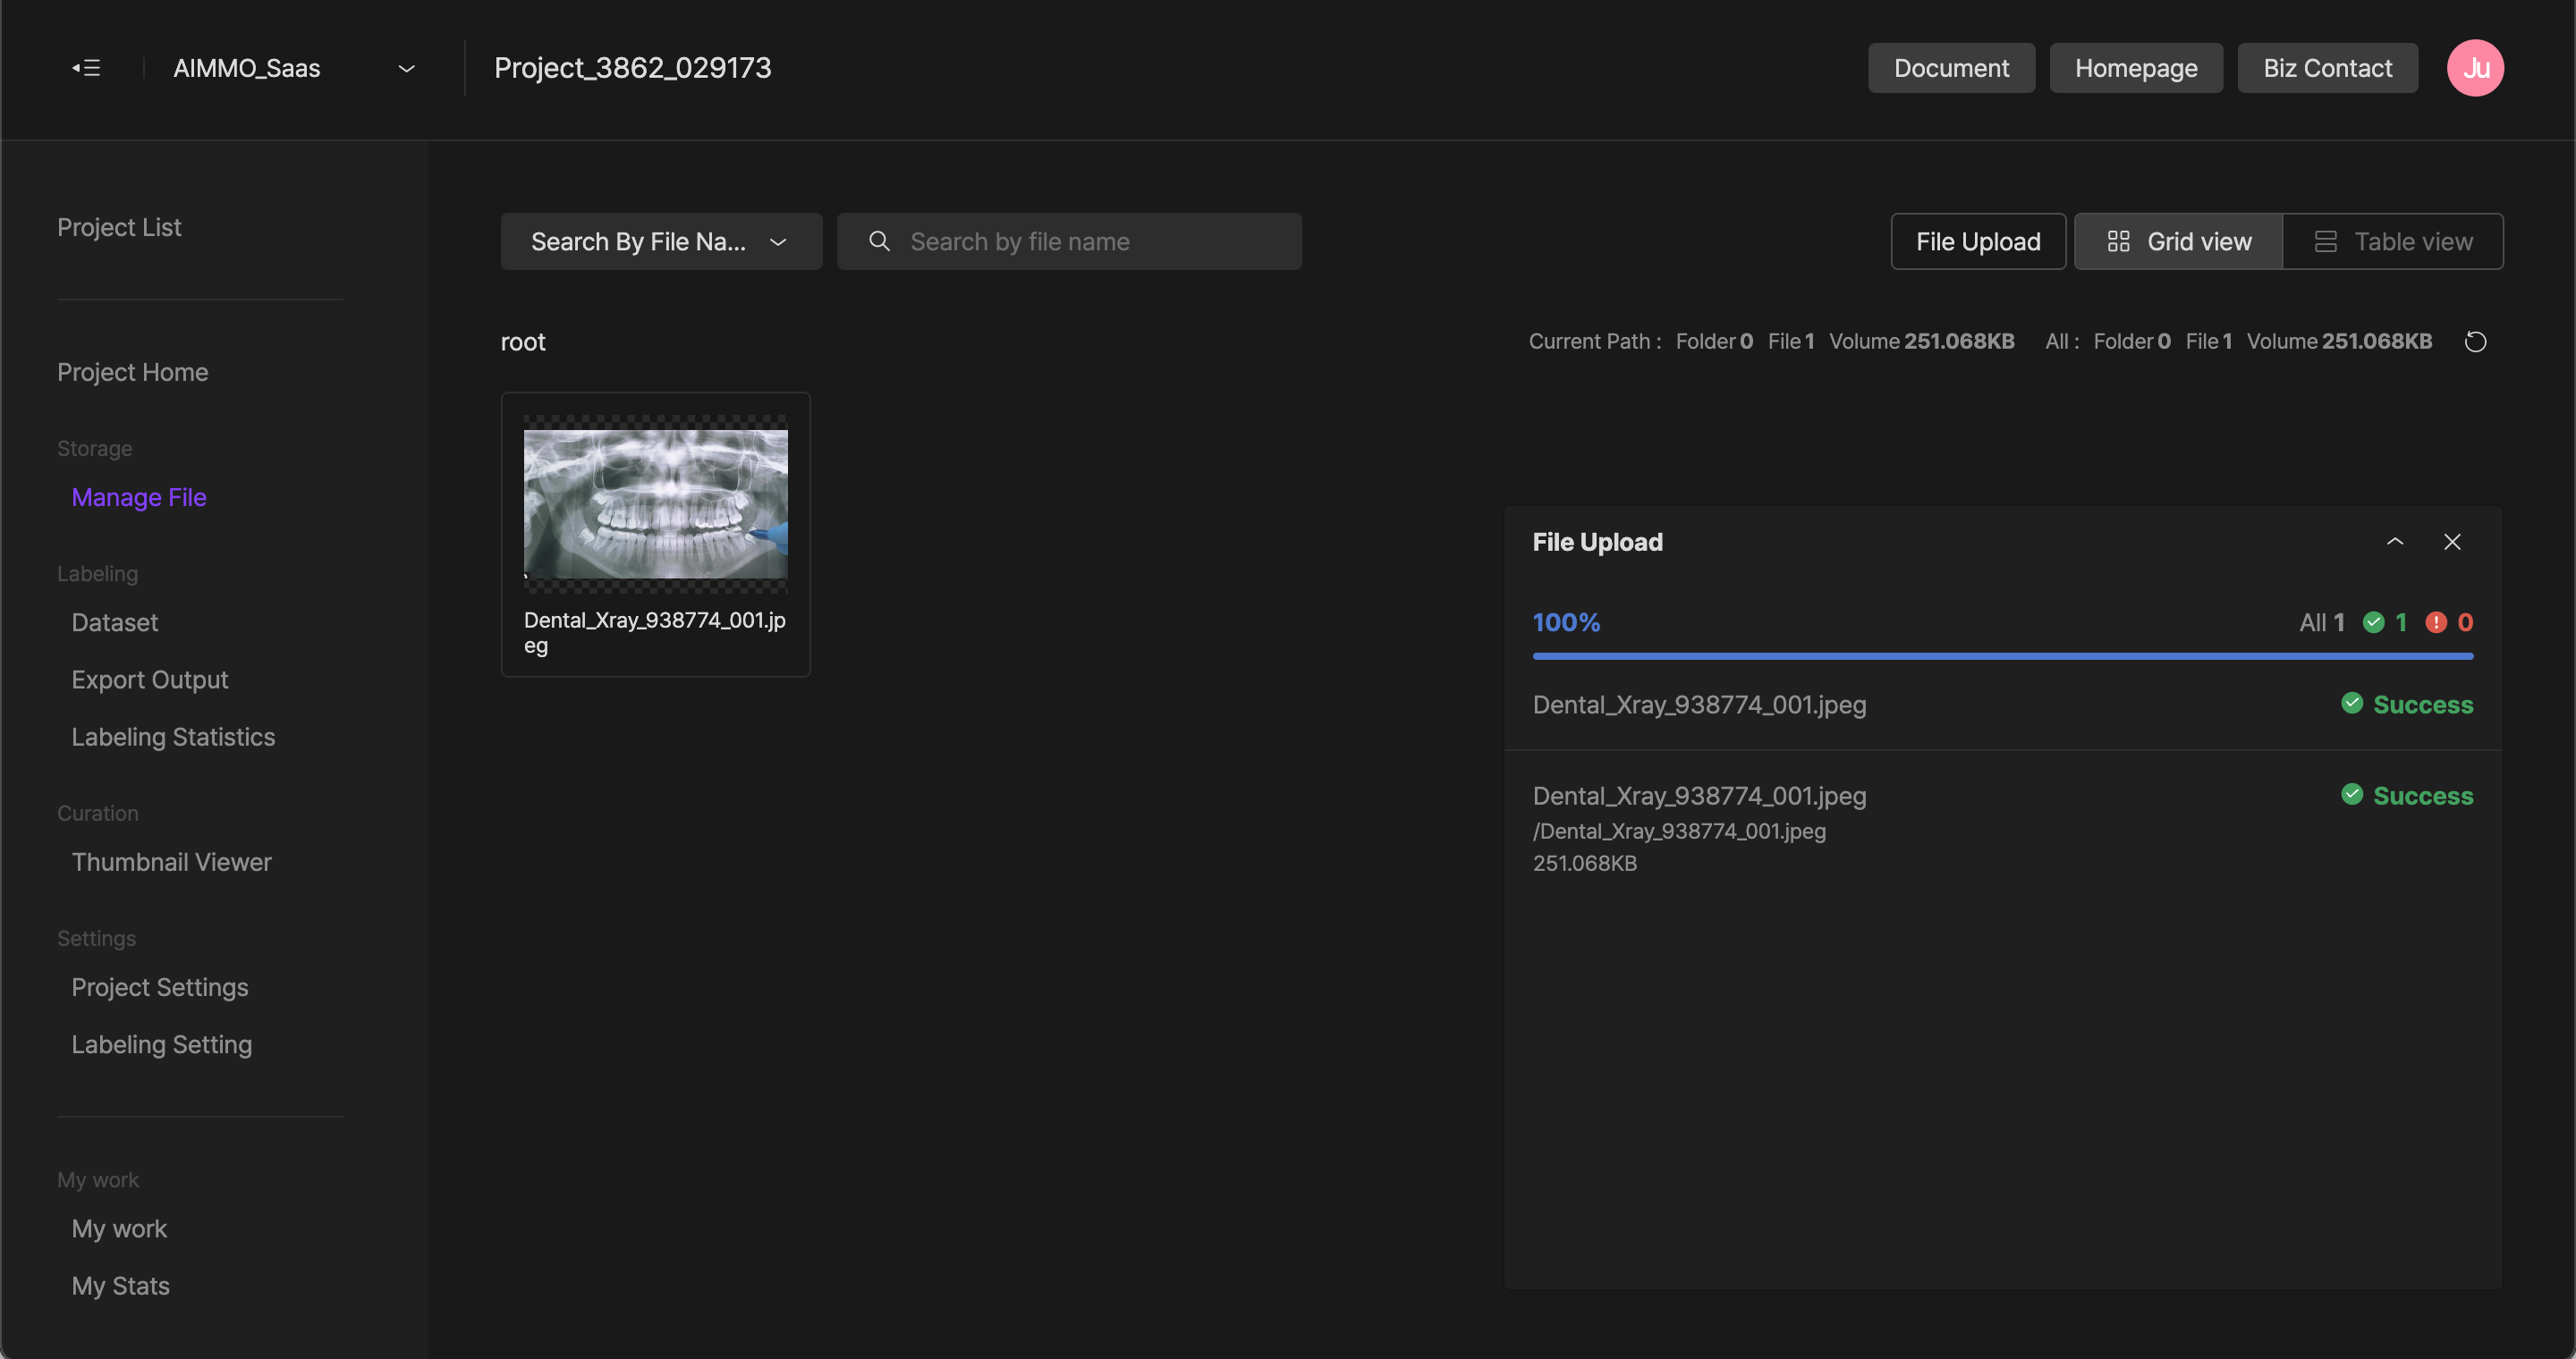Click the Success check icon in the first row

(x=2352, y=704)
